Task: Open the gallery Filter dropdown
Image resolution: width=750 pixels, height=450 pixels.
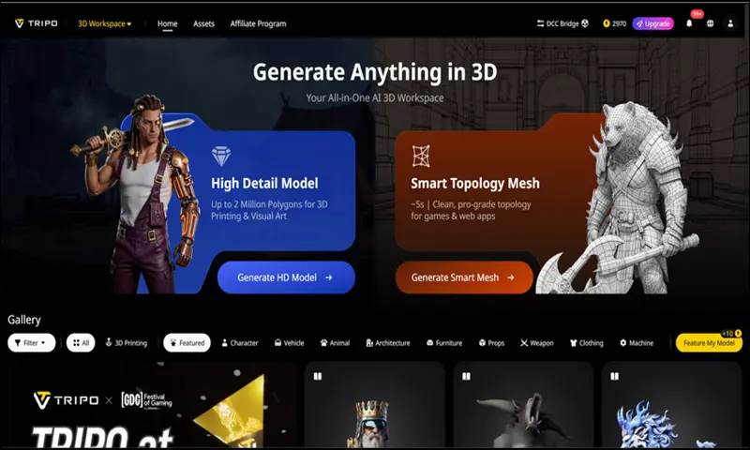Action: click(32, 343)
